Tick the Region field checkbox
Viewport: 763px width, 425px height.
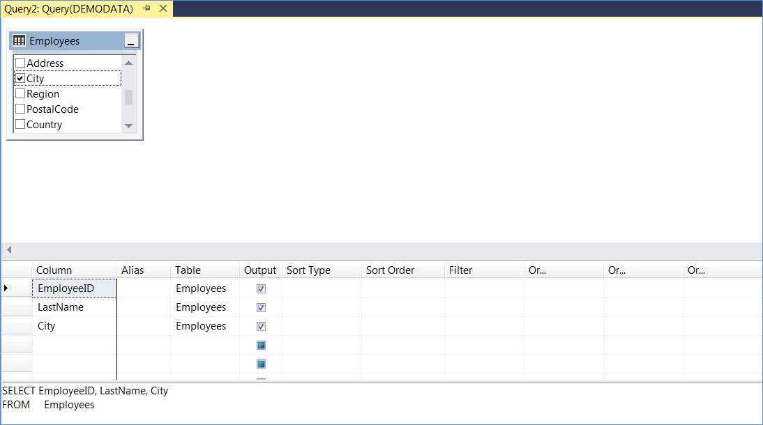[x=20, y=94]
